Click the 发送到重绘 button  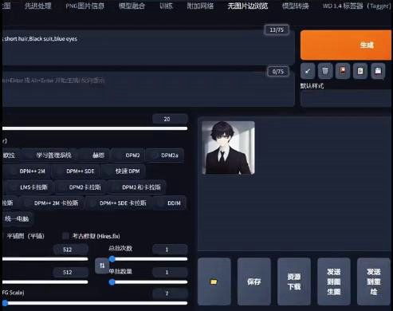(374, 281)
